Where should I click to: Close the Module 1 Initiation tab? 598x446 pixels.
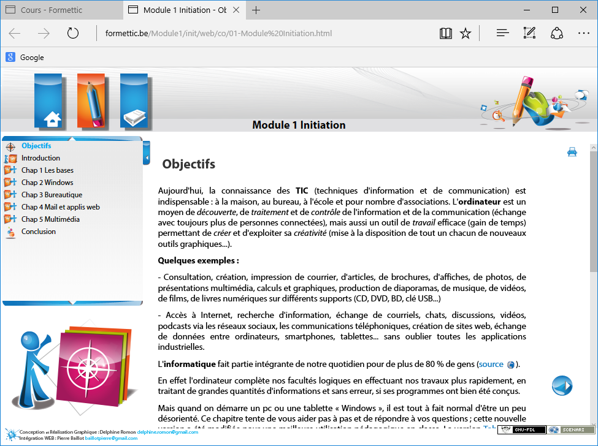236,10
